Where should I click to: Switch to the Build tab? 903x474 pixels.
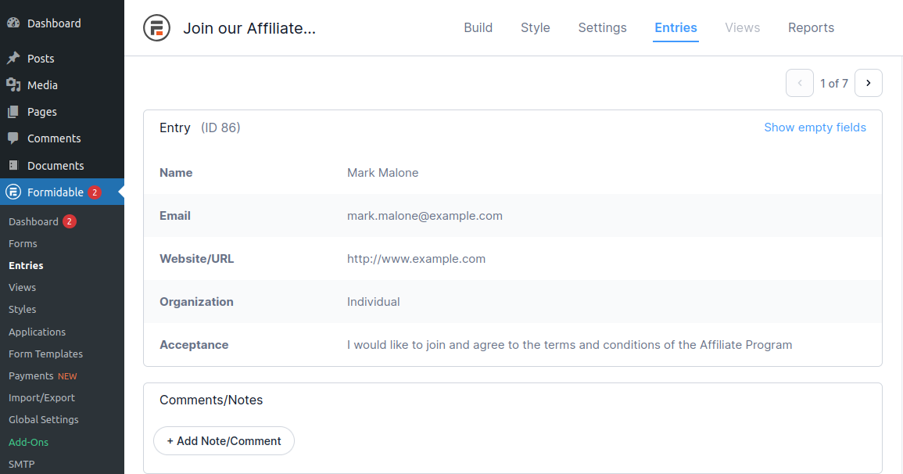(x=478, y=28)
